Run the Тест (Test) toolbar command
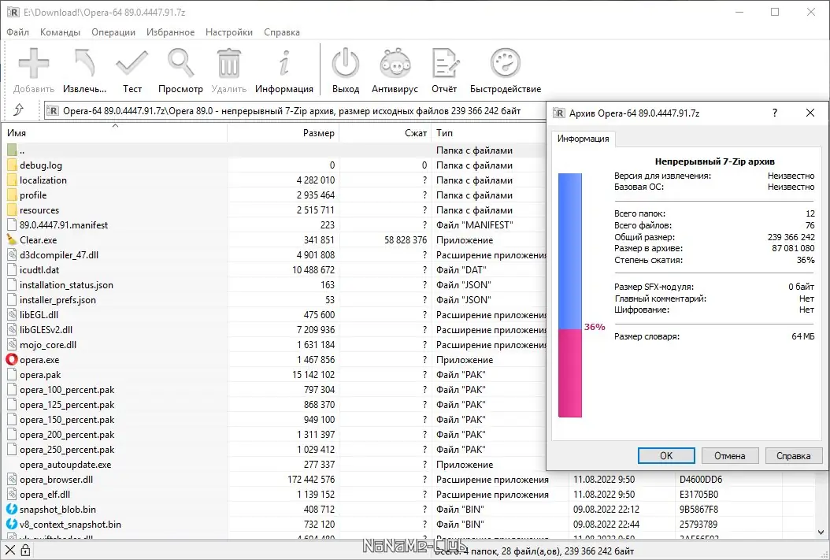 point(132,64)
